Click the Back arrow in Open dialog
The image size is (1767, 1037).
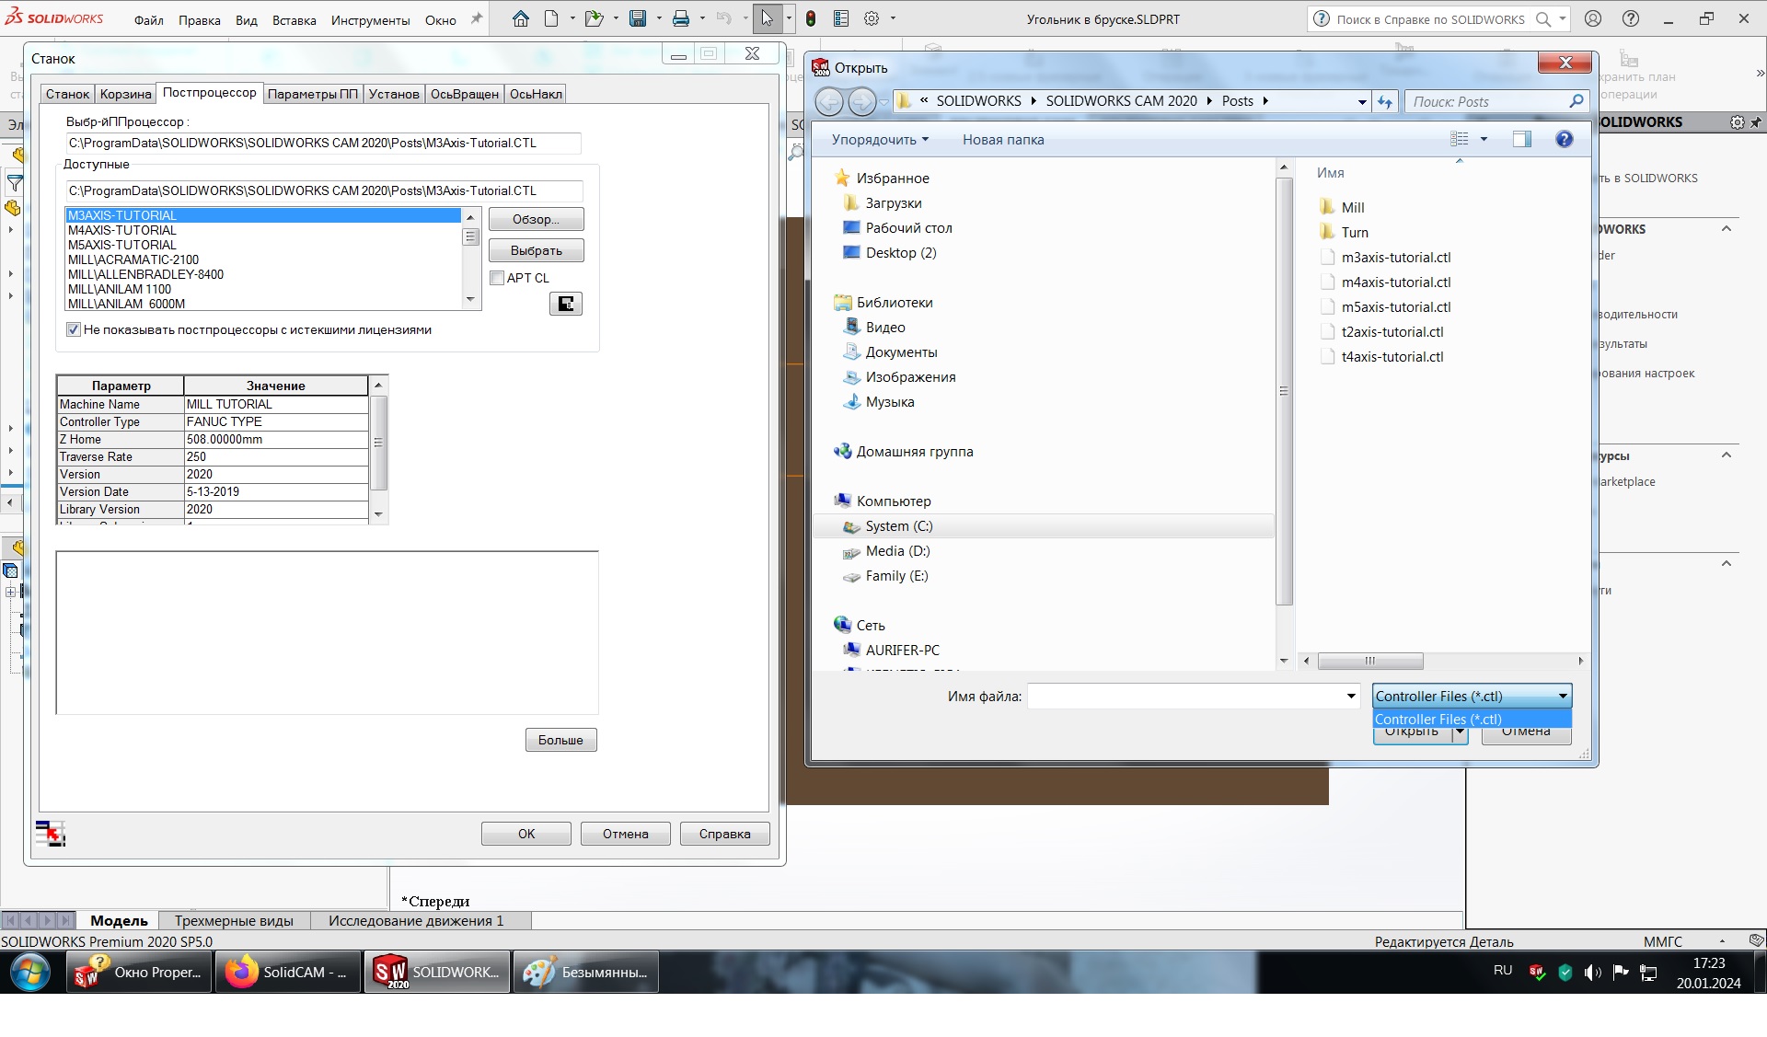pos(828,101)
